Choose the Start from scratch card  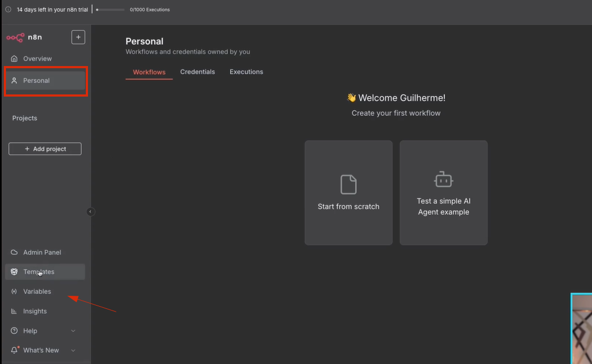[x=349, y=193]
